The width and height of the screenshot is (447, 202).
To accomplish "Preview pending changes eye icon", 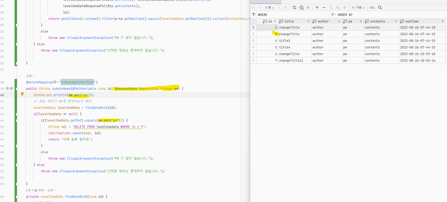I will pos(338,7).
